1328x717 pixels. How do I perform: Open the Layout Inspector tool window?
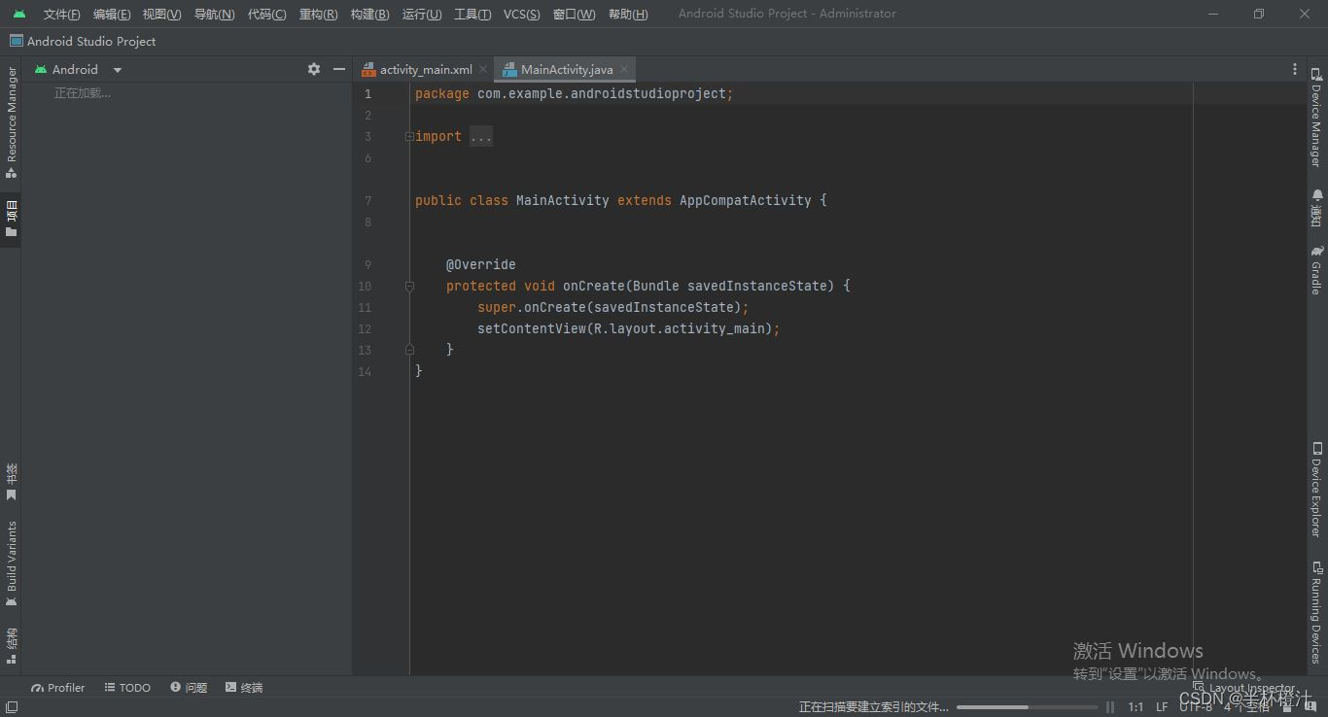[x=1244, y=688]
